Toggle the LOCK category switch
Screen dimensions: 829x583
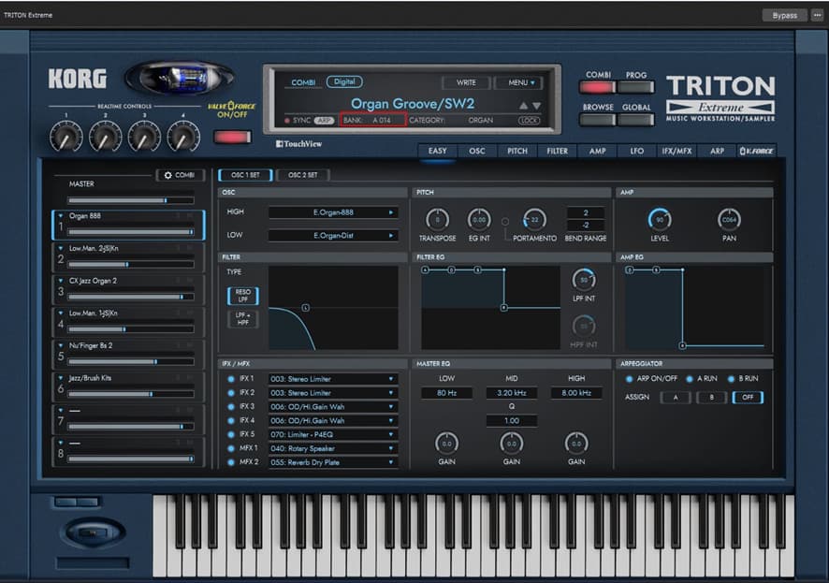pyautogui.click(x=529, y=121)
